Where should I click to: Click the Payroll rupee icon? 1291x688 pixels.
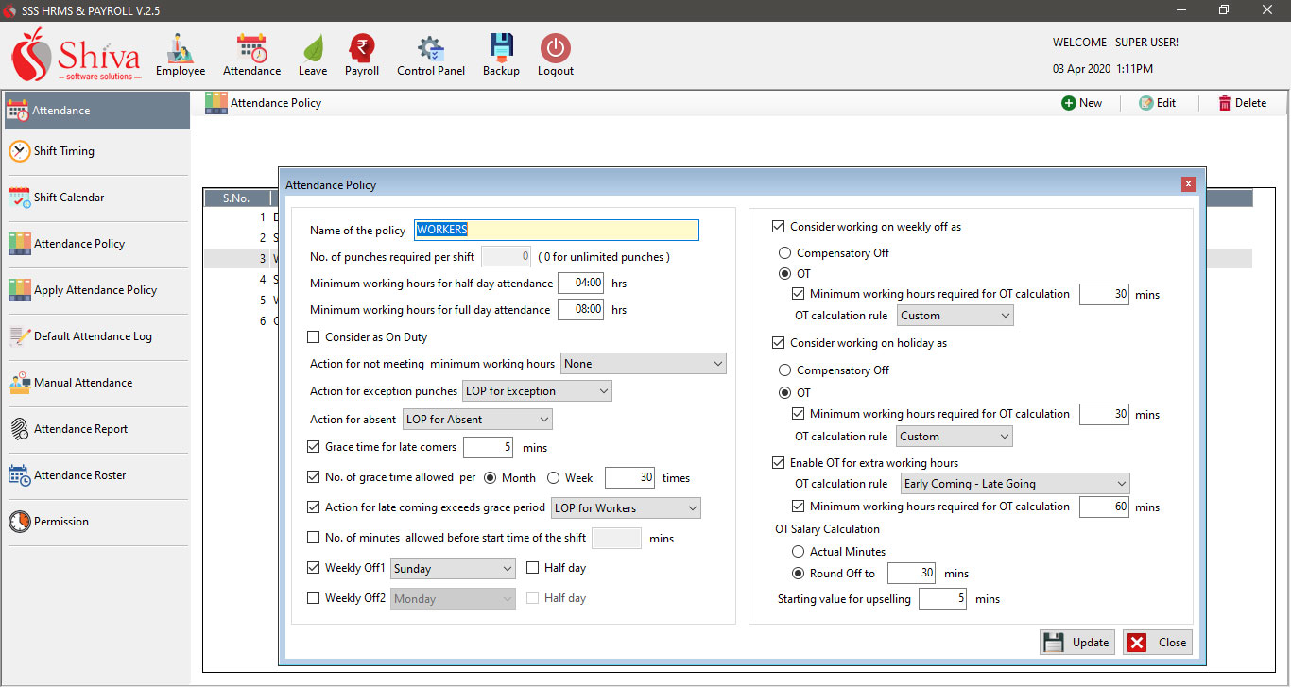361,49
